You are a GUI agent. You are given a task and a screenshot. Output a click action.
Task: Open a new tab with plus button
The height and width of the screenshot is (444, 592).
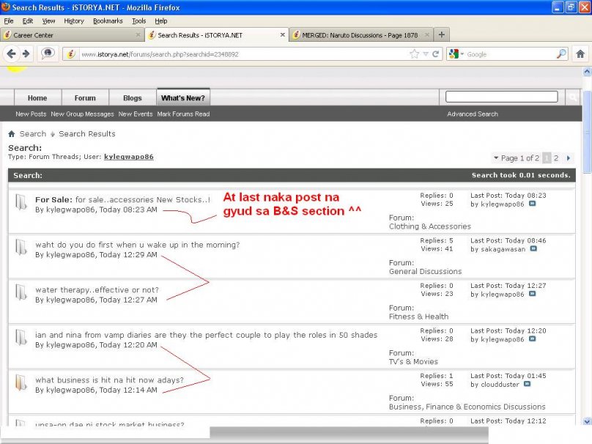tap(442, 34)
